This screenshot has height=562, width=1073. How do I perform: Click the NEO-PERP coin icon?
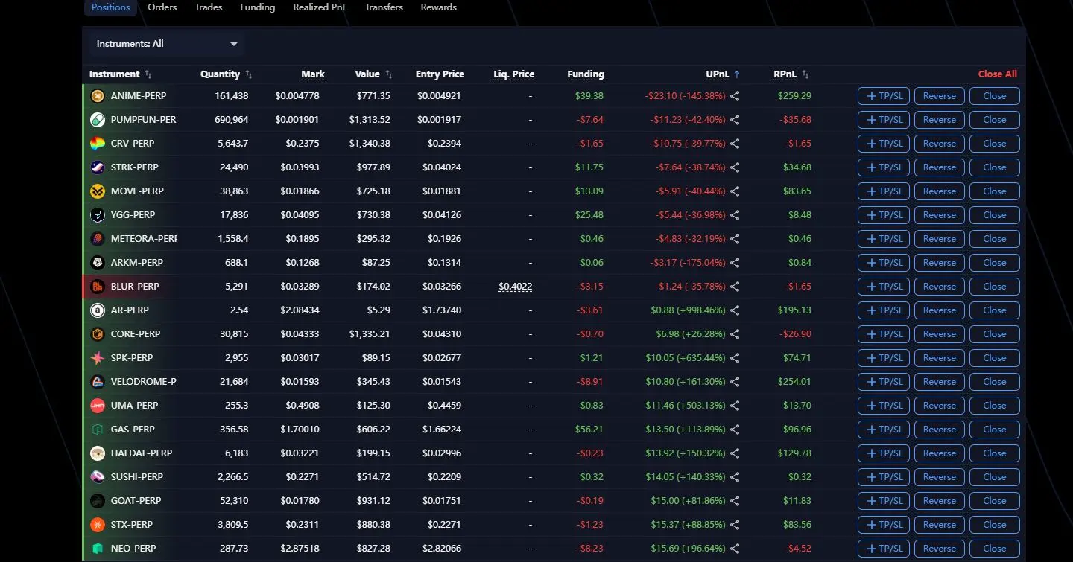click(98, 549)
